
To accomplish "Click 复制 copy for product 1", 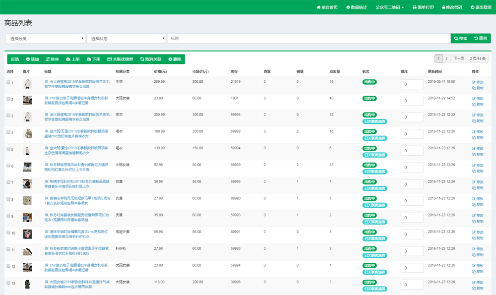I will point(478,88).
